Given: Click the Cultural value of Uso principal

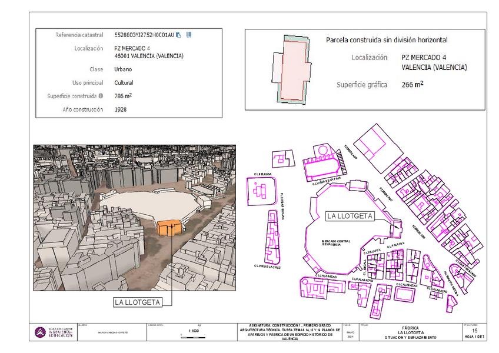Looking at the screenshot, I should [x=124, y=83].
